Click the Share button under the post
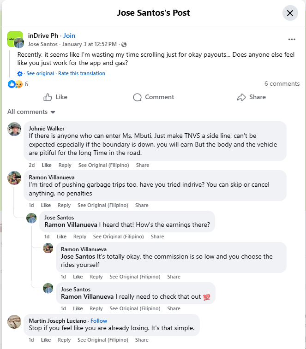 [252, 97]
